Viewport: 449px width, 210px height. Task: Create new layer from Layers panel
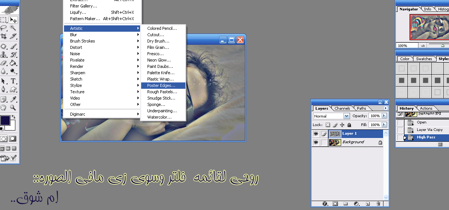point(368,204)
